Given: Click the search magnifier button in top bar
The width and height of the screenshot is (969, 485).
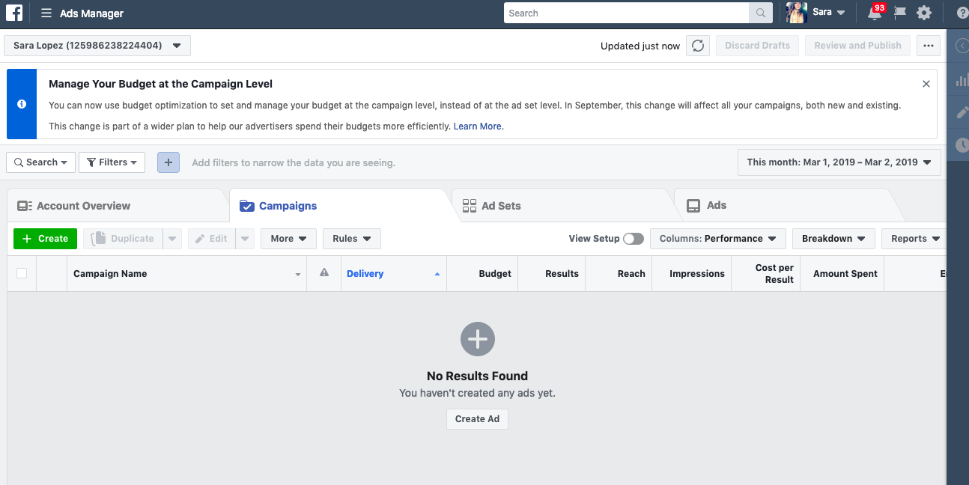Looking at the screenshot, I should coord(760,13).
